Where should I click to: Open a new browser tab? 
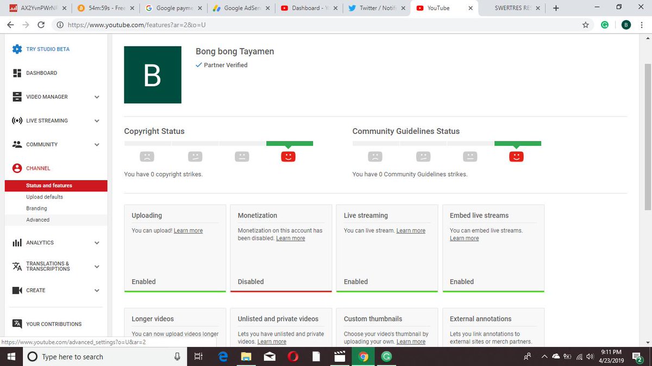pos(555,8)
